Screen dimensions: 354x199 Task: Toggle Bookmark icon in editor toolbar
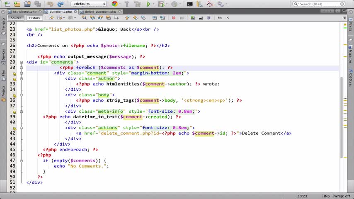pos(143,17)
